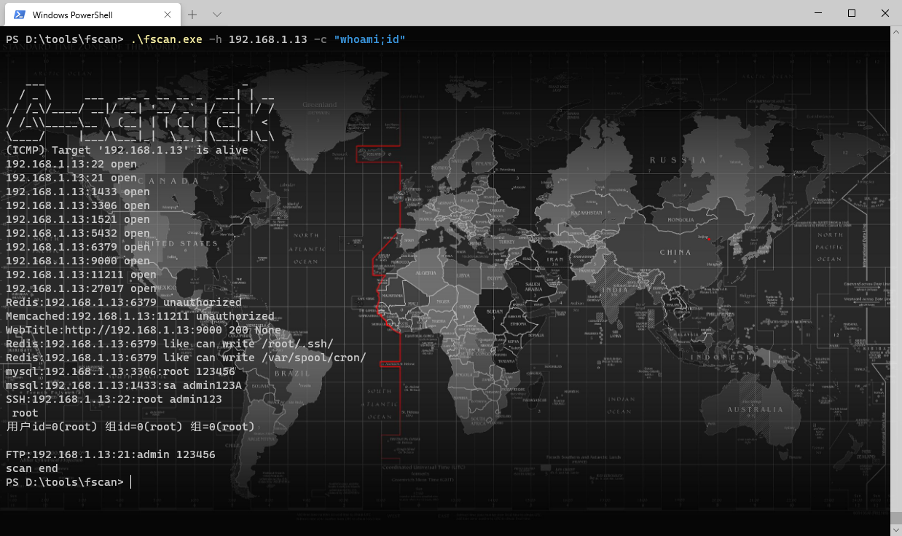Viewport: 902px width, 536px height.
Task: Click the 192.168.1.13:3306 open line
Action: pyautogui.click(x=78, y=205)
